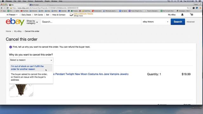
Task: Open the eBay Motors category dropdown
Action: tap(155, 22)
